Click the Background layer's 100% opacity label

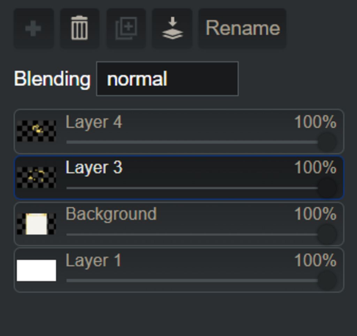pyautogui.click(x=315, y=214)
